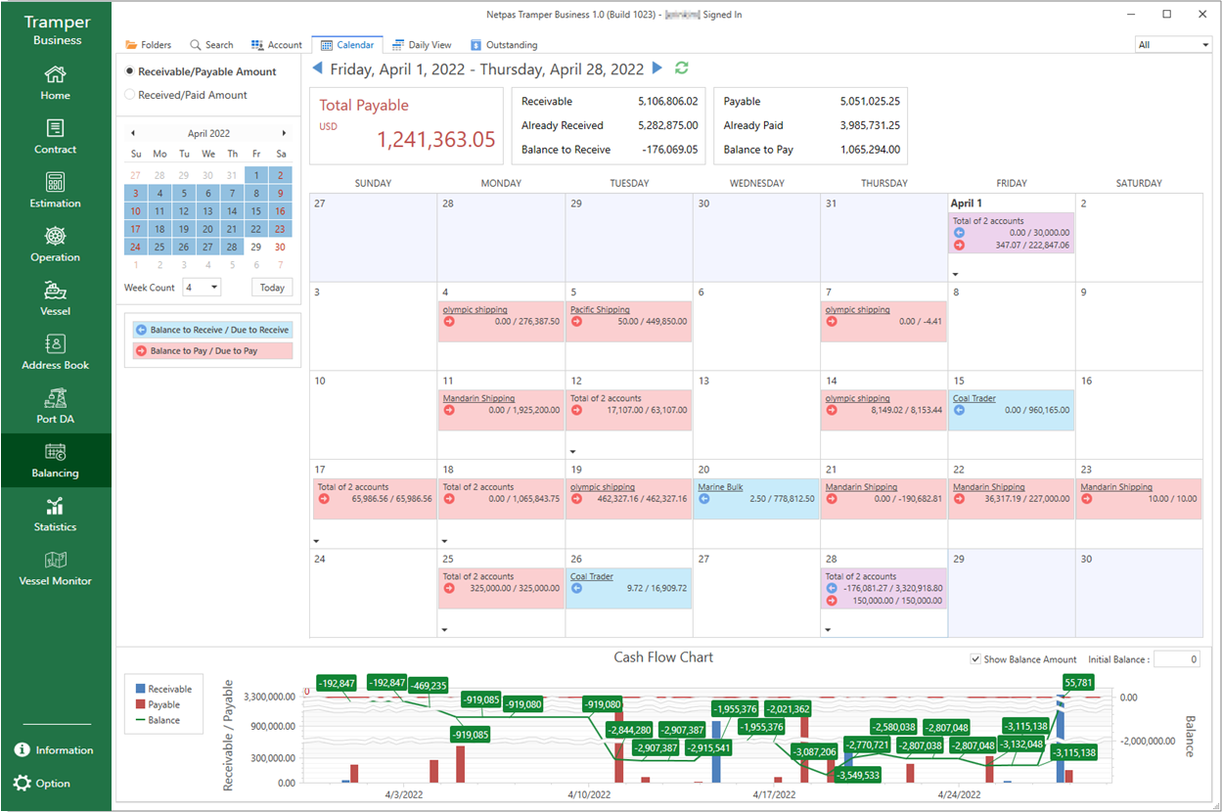The height and width of the screenshot is (812, 1222).
Task: Click the Total Payable summary card
Action: tap(407, 125)
